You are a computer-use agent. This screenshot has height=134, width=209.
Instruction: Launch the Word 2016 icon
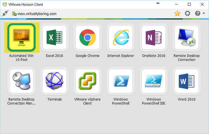click(187, 81)
